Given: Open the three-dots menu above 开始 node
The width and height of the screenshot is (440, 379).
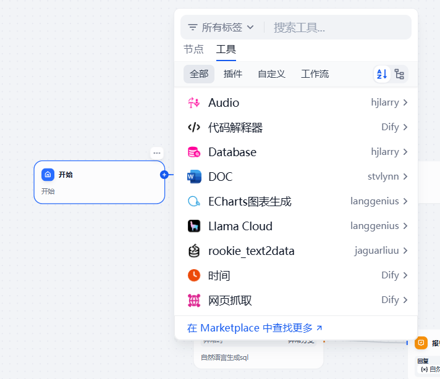Looking at the screenshot, I should click(157, 153).
